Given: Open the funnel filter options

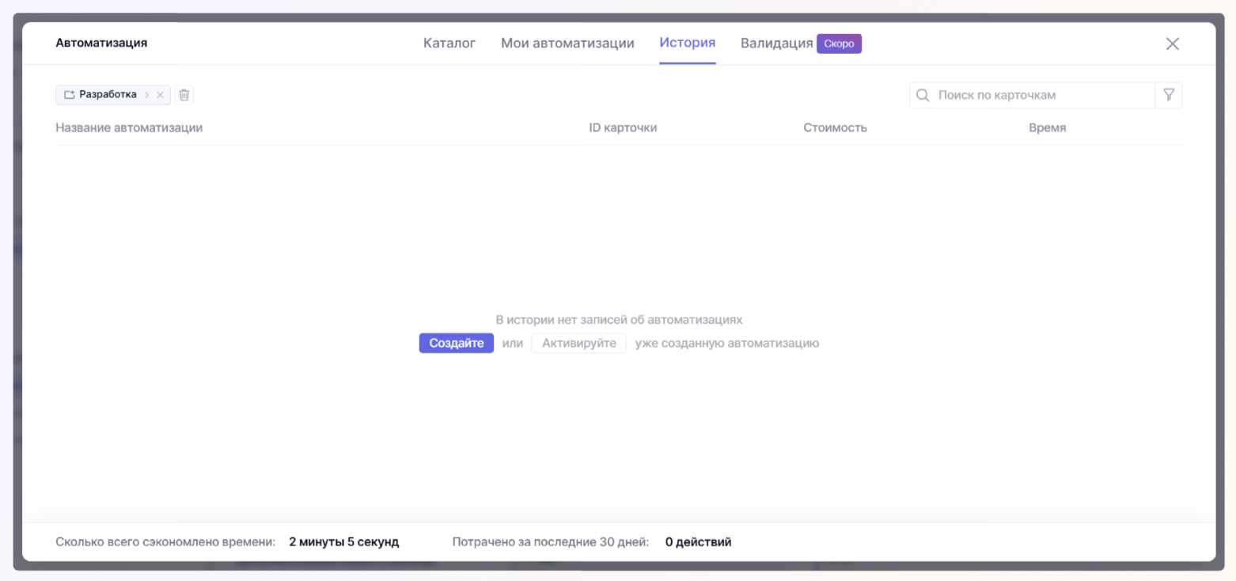Looking at the screenshot, I should coord(1168,95).
